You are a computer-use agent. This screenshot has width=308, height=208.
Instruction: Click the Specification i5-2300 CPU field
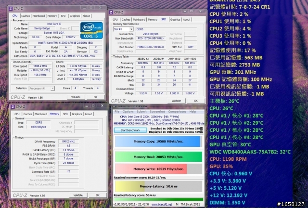click(65, 43)
